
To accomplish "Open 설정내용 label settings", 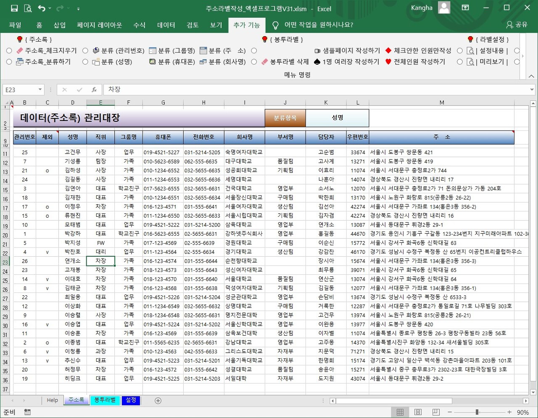I will pos(488,50).
